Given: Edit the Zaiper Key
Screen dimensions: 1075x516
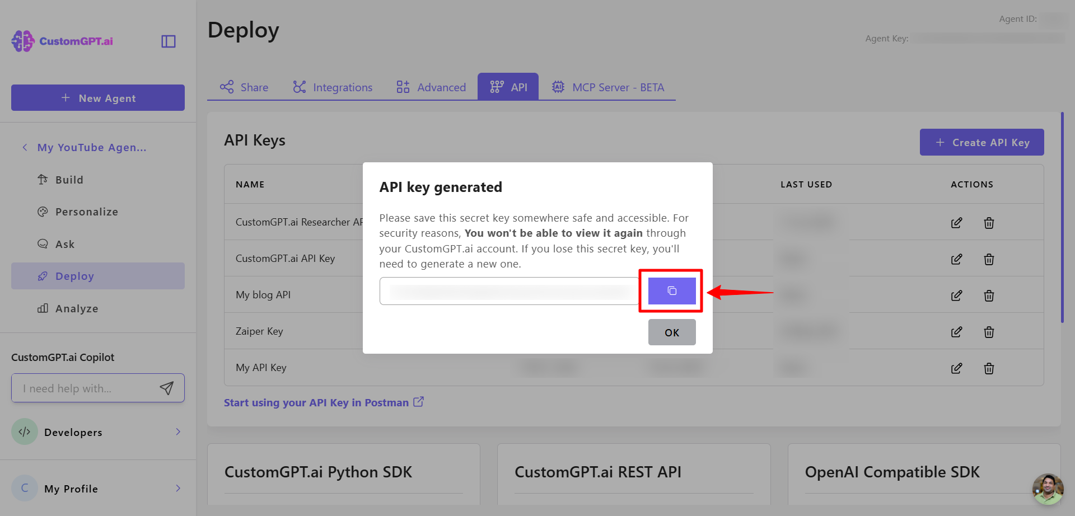Looking at the screenshot, I should pos(957,332).
